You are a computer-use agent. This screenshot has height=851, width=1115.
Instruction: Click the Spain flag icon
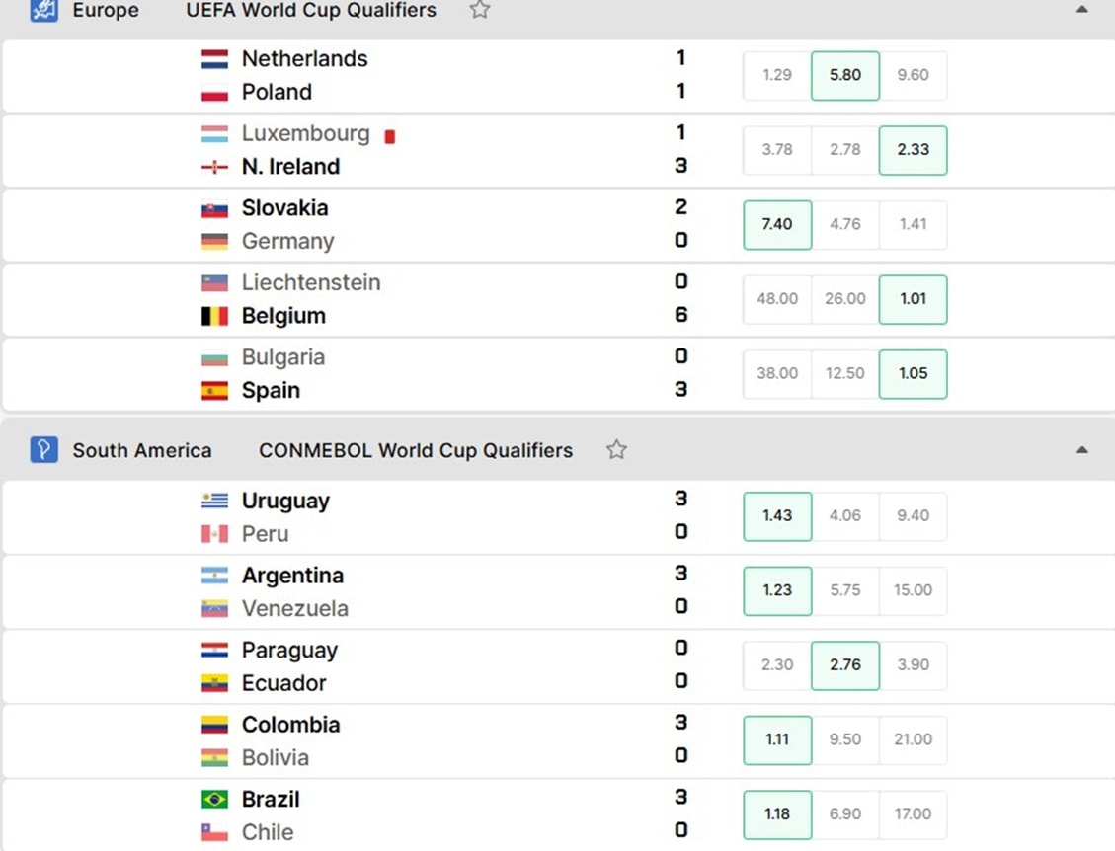coord(214,390)
